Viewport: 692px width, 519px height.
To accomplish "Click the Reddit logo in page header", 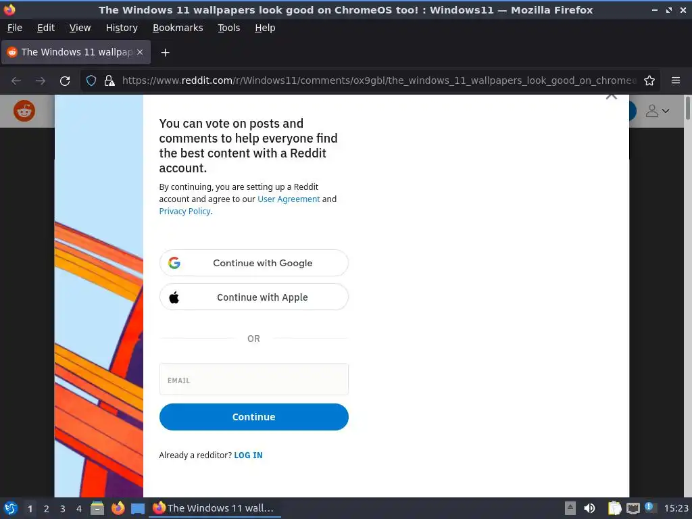I will point(24,111).
